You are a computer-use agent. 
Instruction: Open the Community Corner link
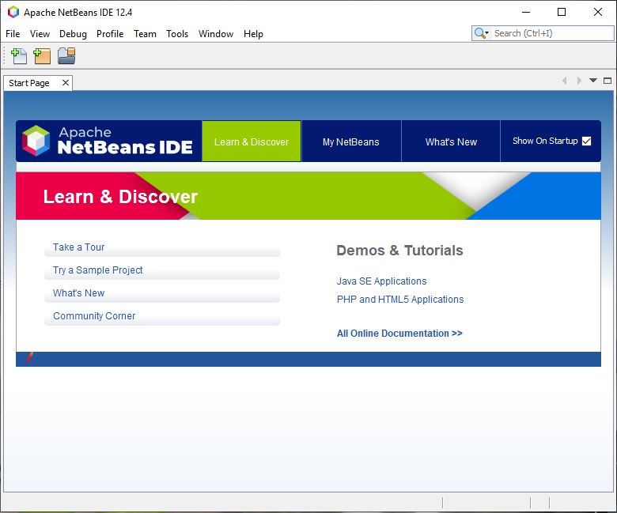[94, 315]
